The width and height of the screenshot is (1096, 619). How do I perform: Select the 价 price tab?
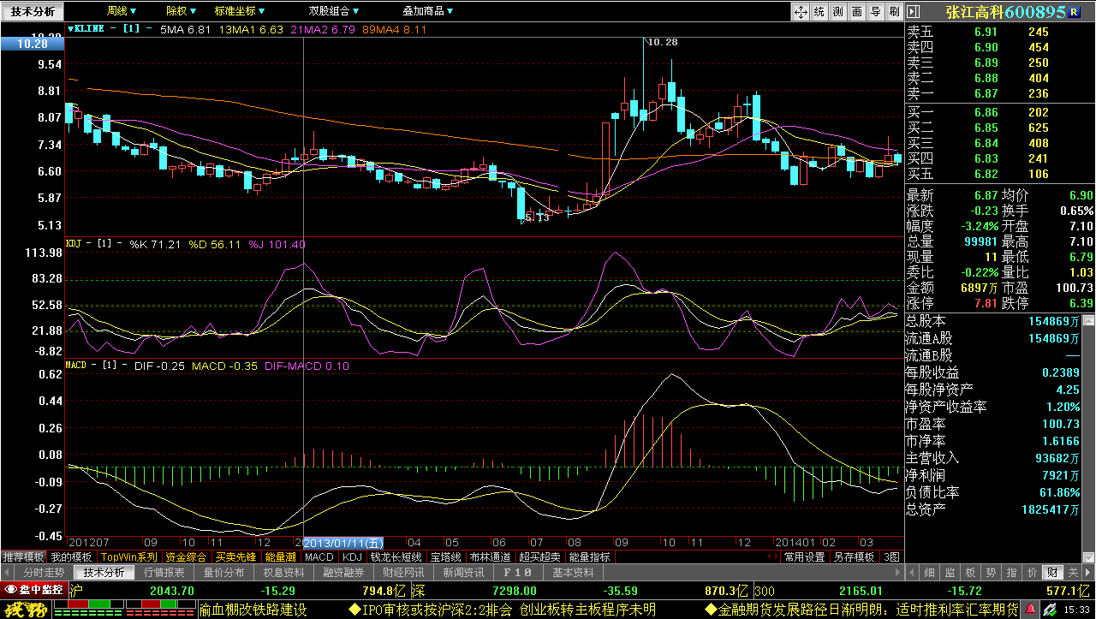[1032, 573]
